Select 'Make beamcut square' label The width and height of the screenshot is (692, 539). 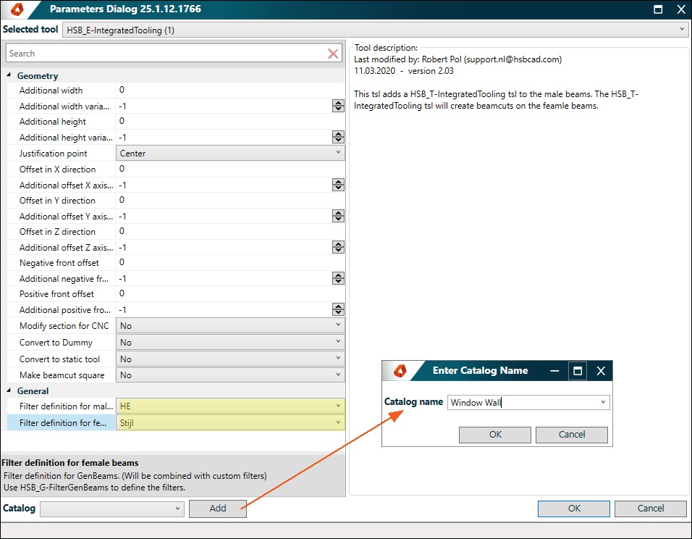click(62, 375)
